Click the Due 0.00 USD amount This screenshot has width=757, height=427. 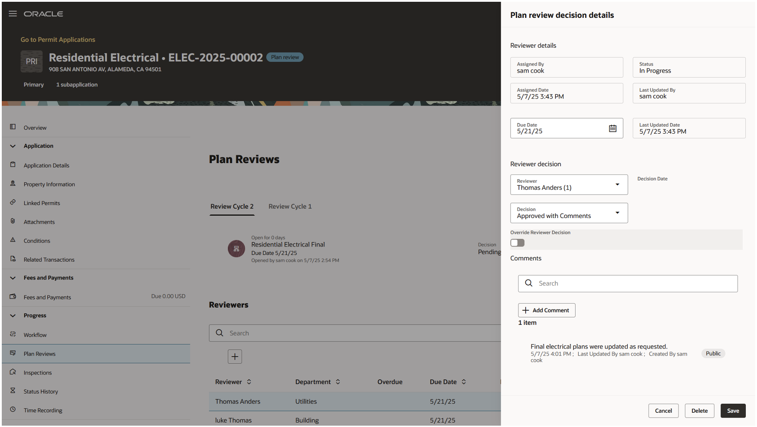pos(168,296)
